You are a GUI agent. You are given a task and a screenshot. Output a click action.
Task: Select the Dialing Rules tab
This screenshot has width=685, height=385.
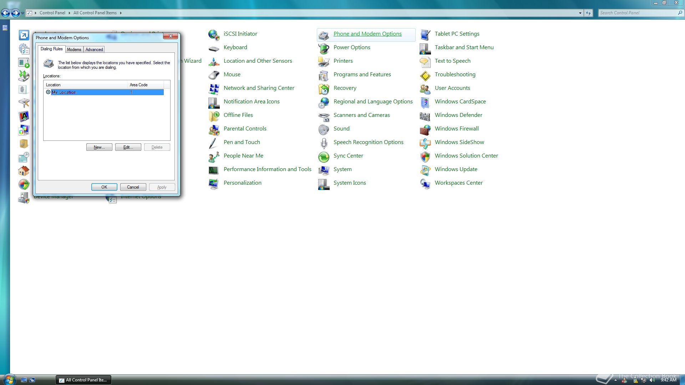[51, 49]
